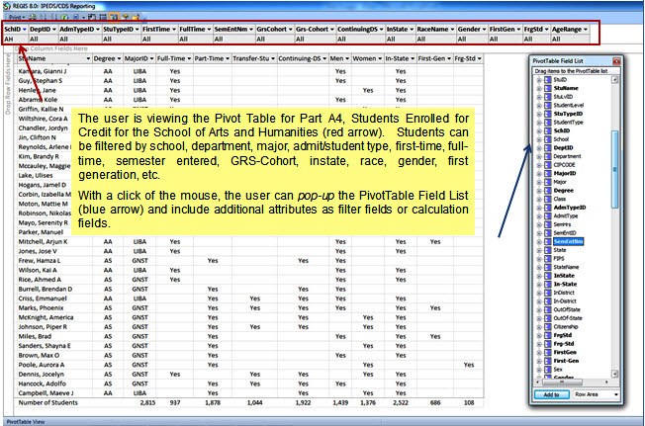The image size is (645, 426).
Task: Click the MajorID field icon in Field List
Action: (x=548, y=173)
